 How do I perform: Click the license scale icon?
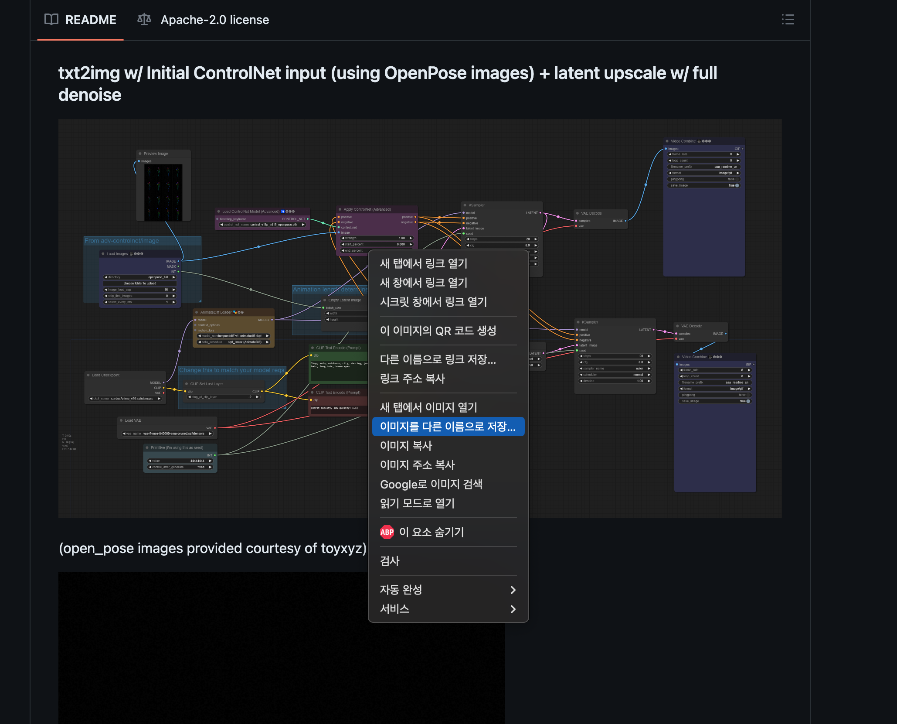click(144, 20)
